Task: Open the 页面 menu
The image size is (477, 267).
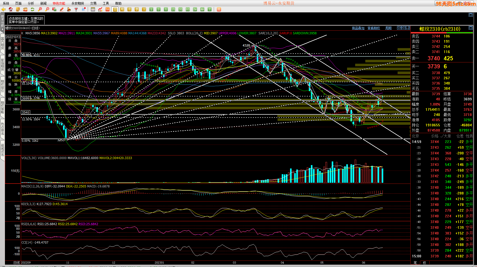Action: click(18, 3)
